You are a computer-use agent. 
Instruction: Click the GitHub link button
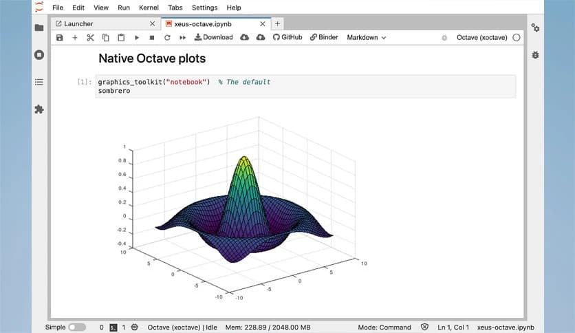click(287, 37)
